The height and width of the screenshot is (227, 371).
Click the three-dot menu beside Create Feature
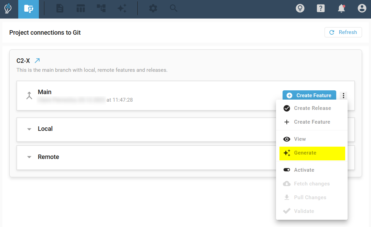(x=343, y=95)
